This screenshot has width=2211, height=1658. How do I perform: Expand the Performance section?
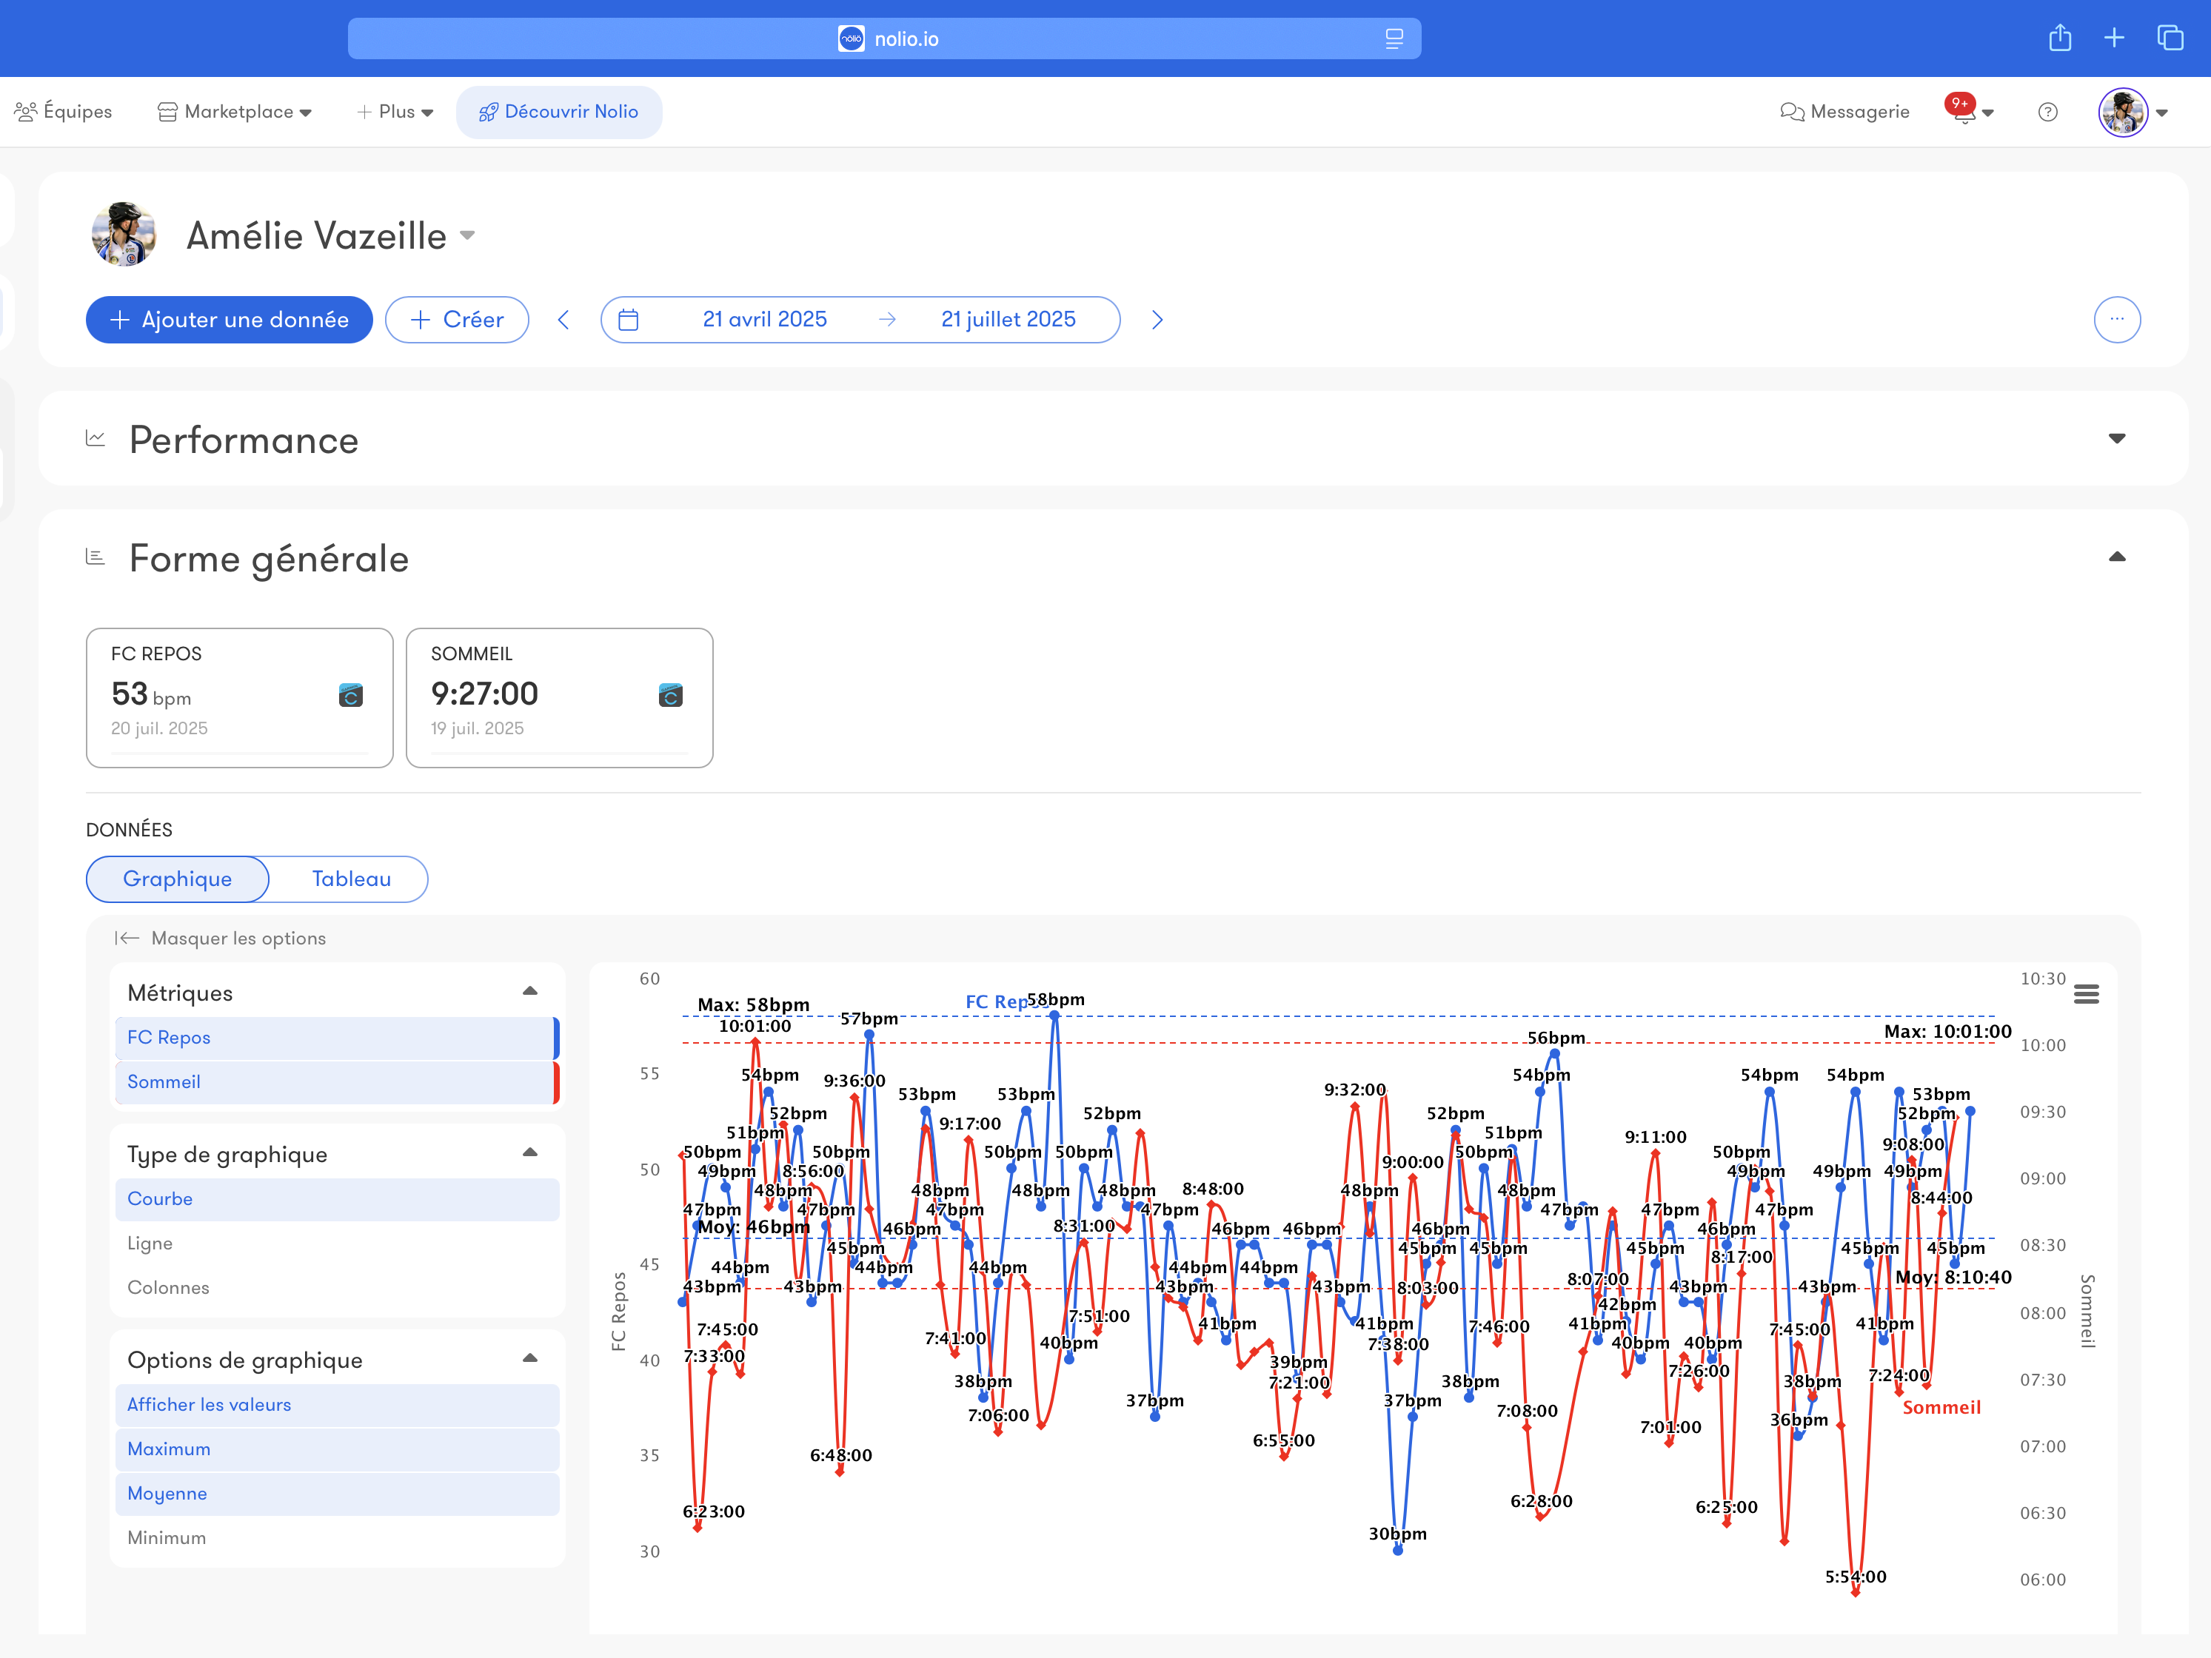pos(2116,439)
